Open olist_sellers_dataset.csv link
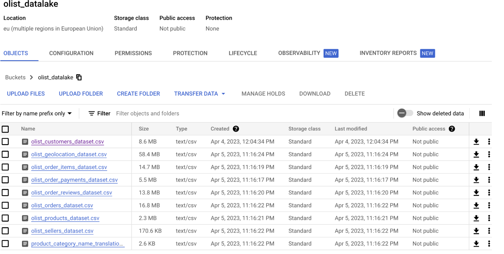This screenshot has height=254, width=504. pos(62,231)
